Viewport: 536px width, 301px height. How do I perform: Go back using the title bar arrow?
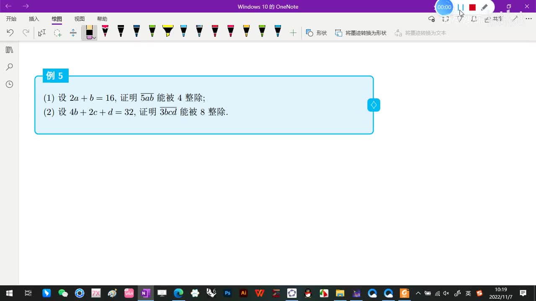pyautogui.click(x=8, y=6)
